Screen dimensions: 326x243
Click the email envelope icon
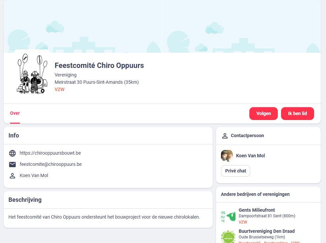(x=12, y=165)
